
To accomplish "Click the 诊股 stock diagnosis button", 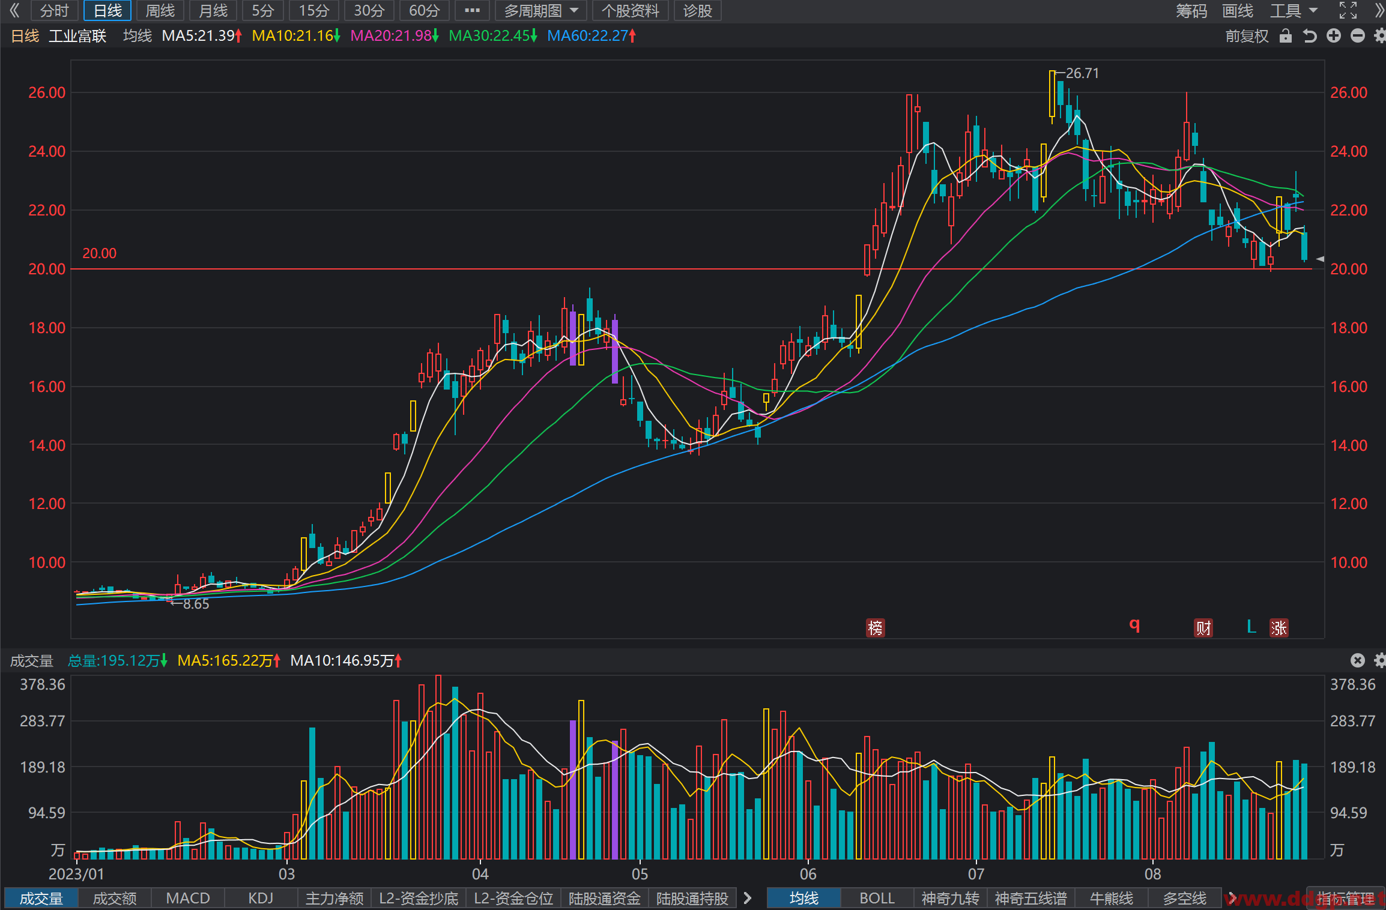I will (x=697, y=11).
